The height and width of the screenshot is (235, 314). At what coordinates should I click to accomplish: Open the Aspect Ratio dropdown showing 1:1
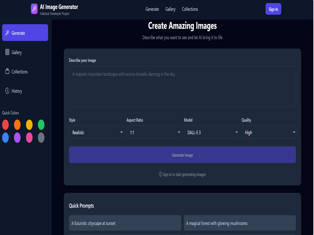tap(154, 132)
